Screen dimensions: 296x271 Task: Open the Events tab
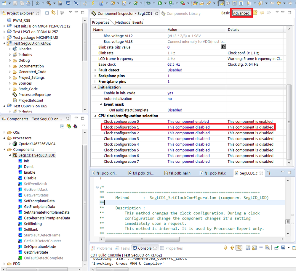tap(137, 22)
